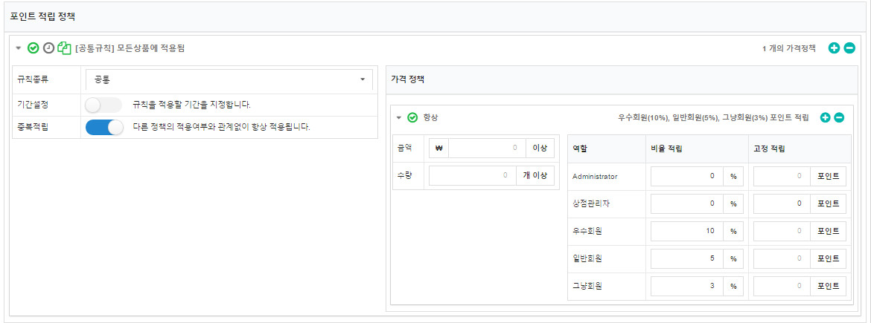Click the member points summary text

(x=713, y=117)
